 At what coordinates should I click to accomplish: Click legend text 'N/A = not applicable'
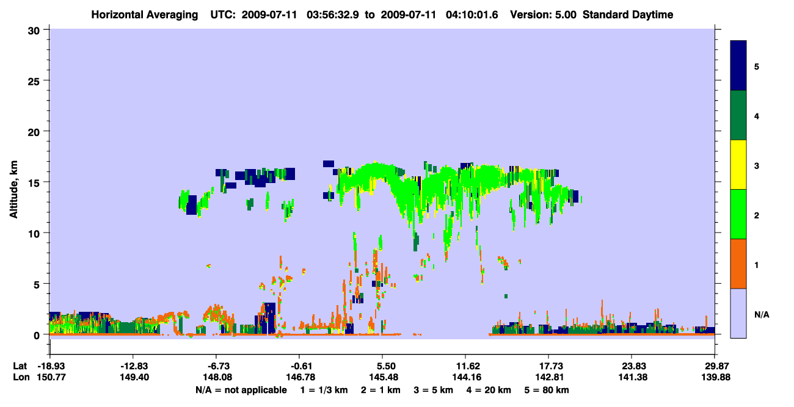click(241, 390)
